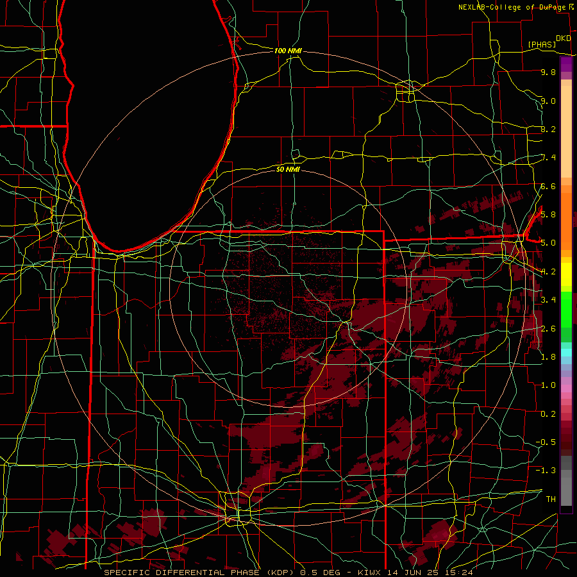Image resolution: width=577 pixels, height=577 pixels.
Task: Pick the bright yellow color band
Action: [x=566, y=274]
